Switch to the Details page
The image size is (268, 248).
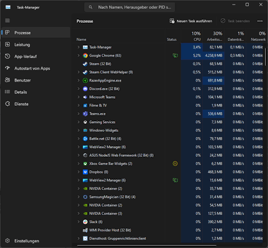click(36, 92)
